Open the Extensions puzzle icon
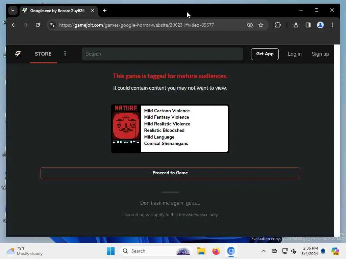This screenshot has width=346, height=259. [278, 25]
